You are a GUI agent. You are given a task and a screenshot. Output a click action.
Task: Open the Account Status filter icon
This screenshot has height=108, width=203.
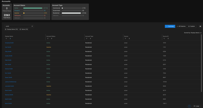tap(48, 39)
